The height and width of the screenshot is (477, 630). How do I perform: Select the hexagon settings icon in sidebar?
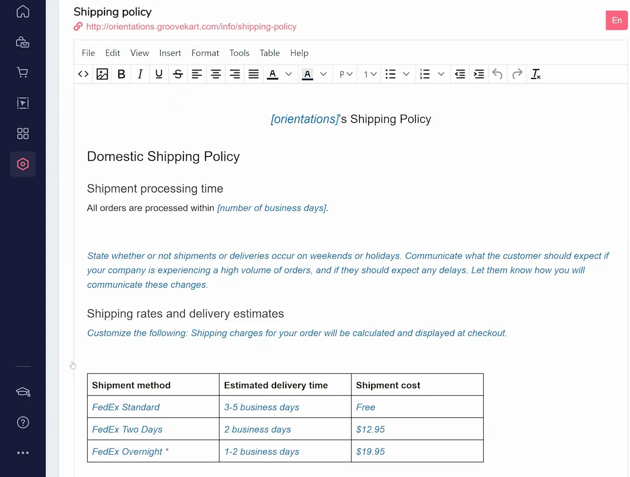[x=23, y=164]
